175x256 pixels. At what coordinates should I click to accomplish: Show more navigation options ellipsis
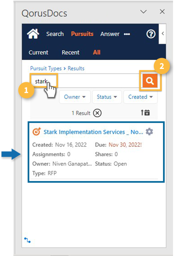point(127,34)
